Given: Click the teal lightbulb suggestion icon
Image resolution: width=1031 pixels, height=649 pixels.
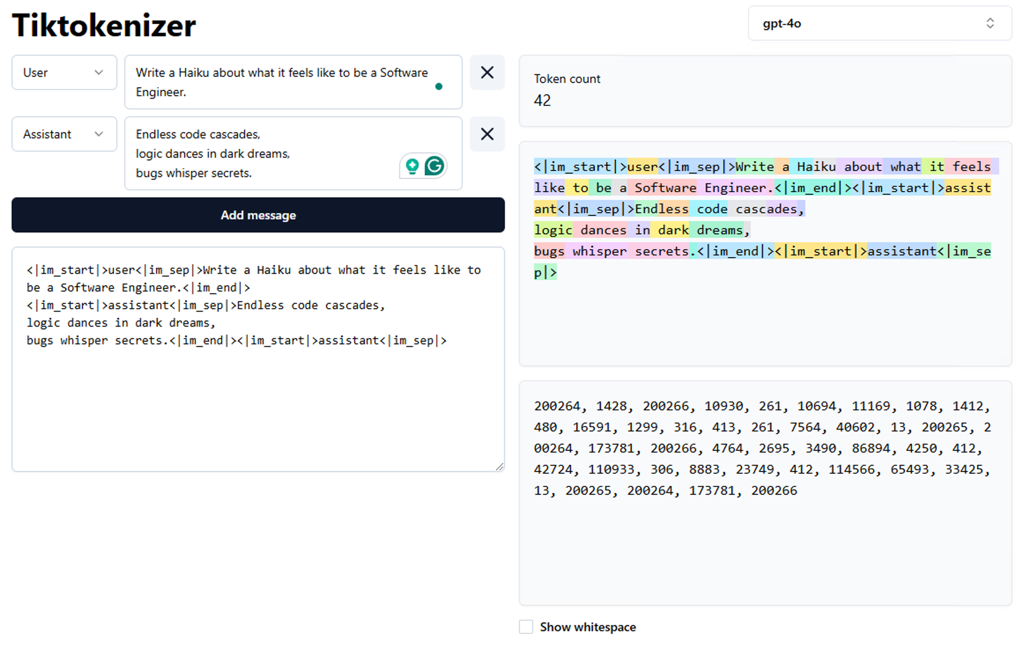Looking at the screenshot, I should pos(412,166).
